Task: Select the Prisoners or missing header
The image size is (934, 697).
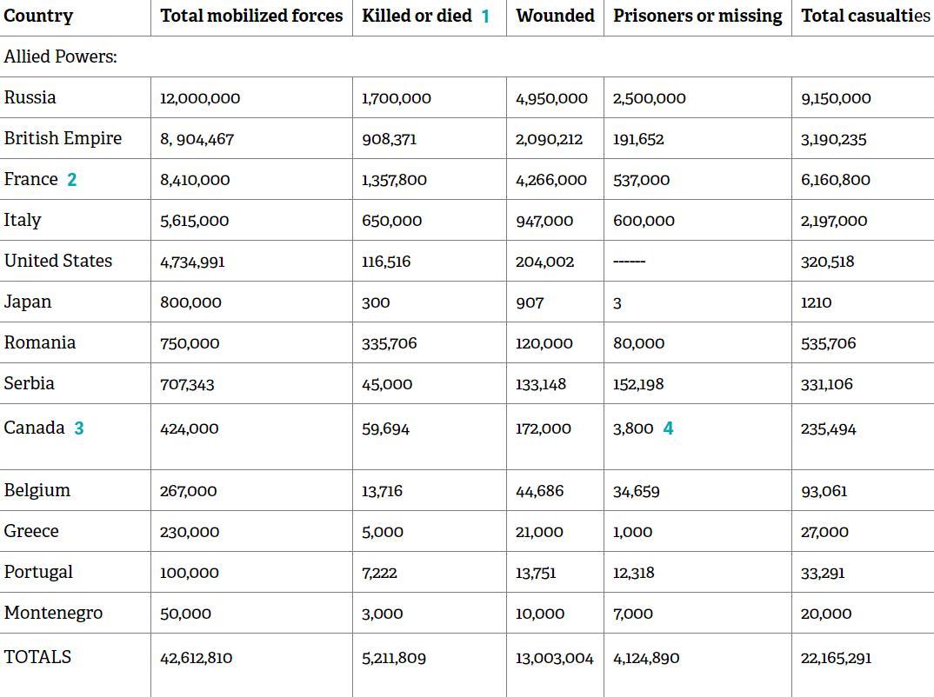Action: (x=697, y=16)
